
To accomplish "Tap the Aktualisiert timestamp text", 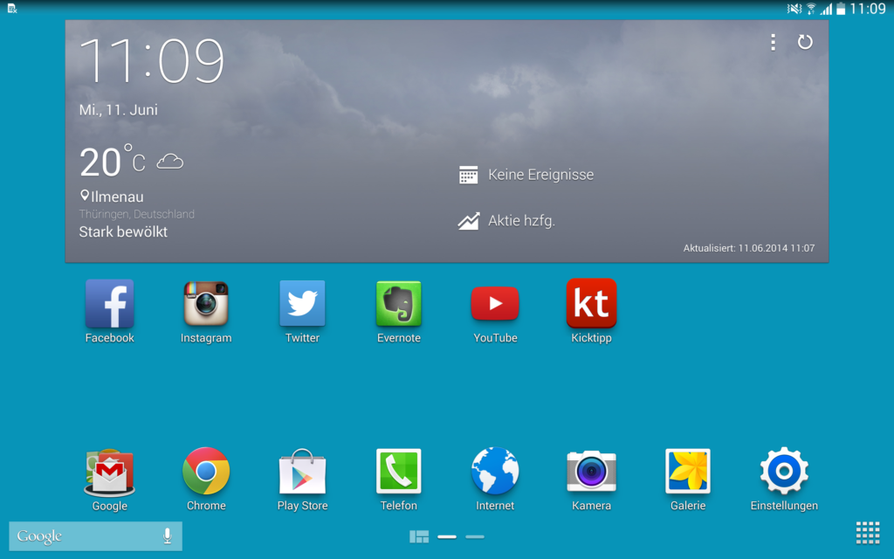I will [748, 248].
